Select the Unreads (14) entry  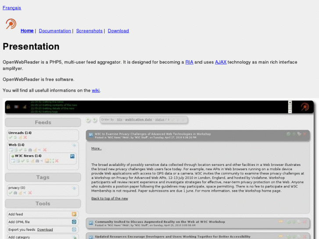tap(20, 133)
